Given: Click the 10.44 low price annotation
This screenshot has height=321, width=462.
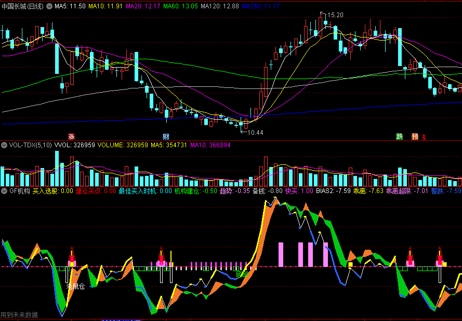Looking at the screenshot, I should pyautogui.click(x=255, y=133).
